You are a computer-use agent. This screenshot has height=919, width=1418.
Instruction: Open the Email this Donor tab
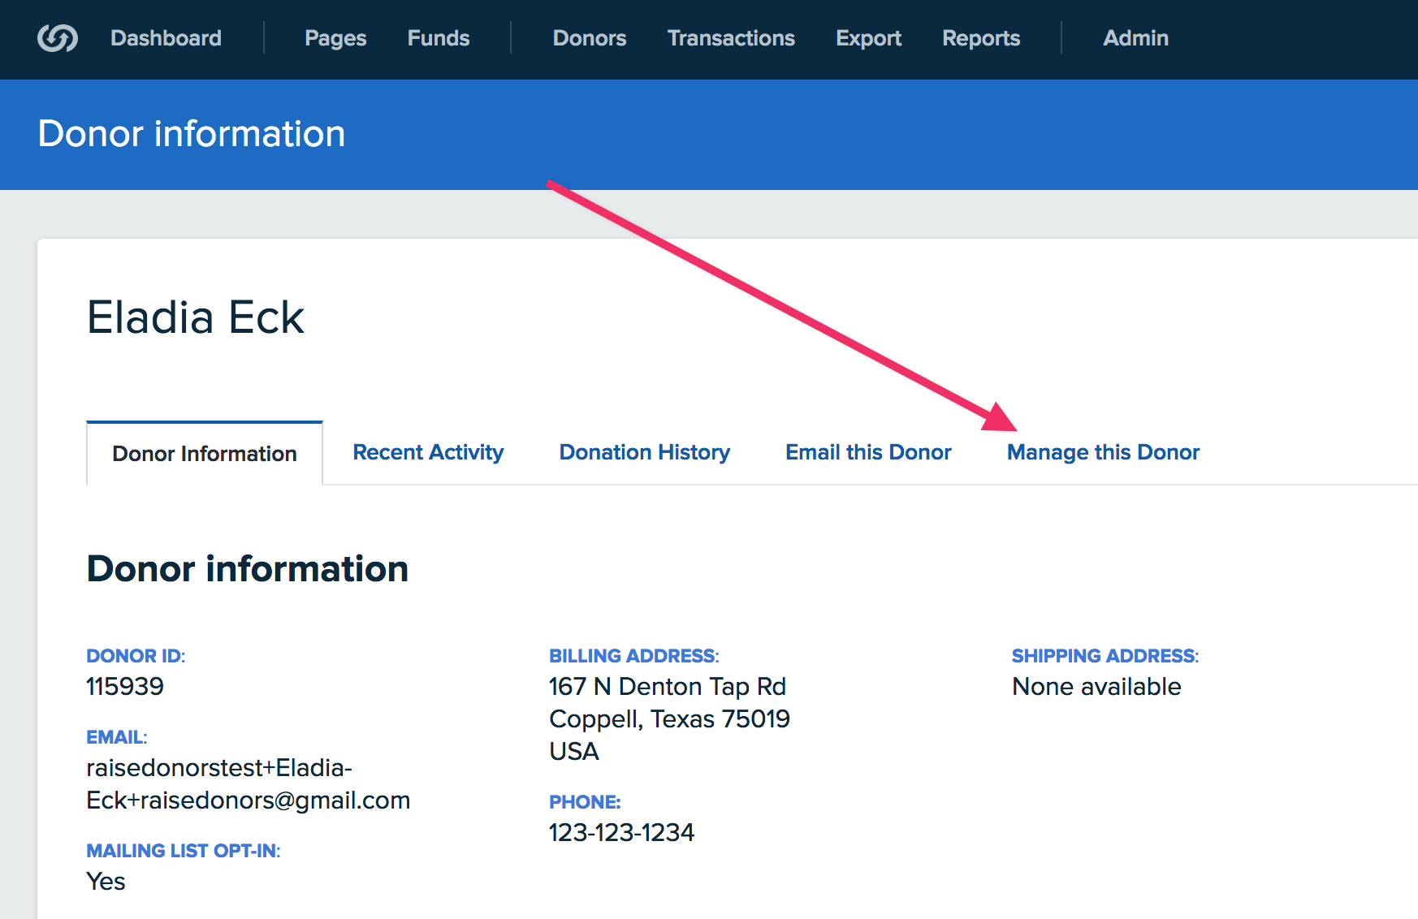868,452
